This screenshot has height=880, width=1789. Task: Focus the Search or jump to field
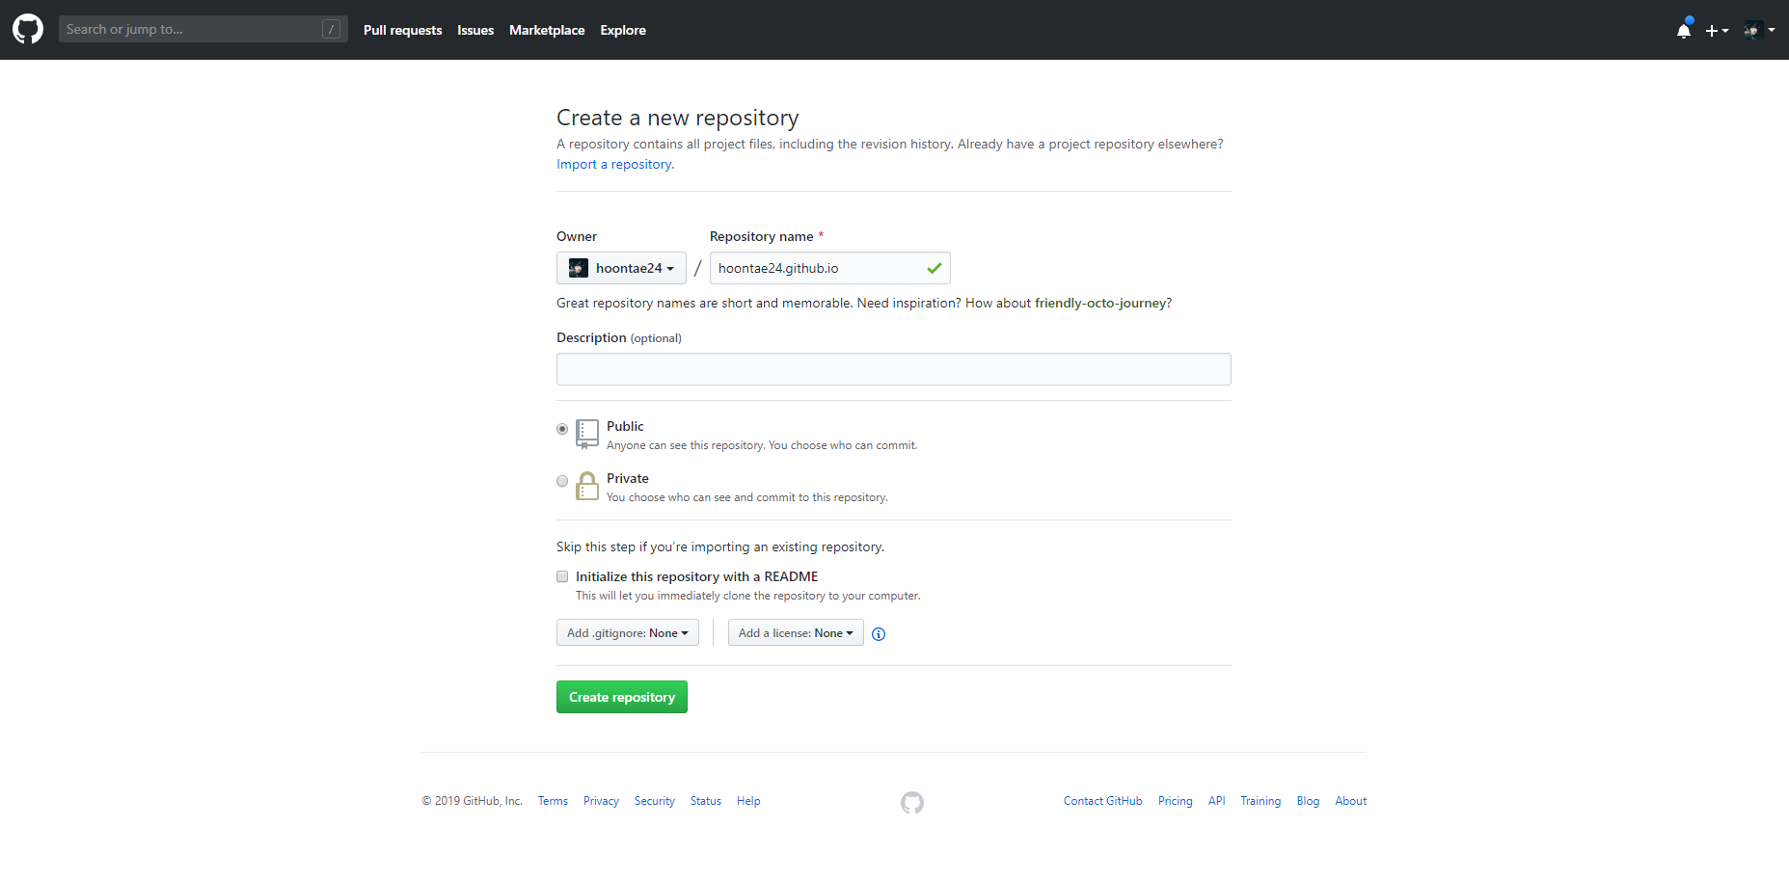203,29
